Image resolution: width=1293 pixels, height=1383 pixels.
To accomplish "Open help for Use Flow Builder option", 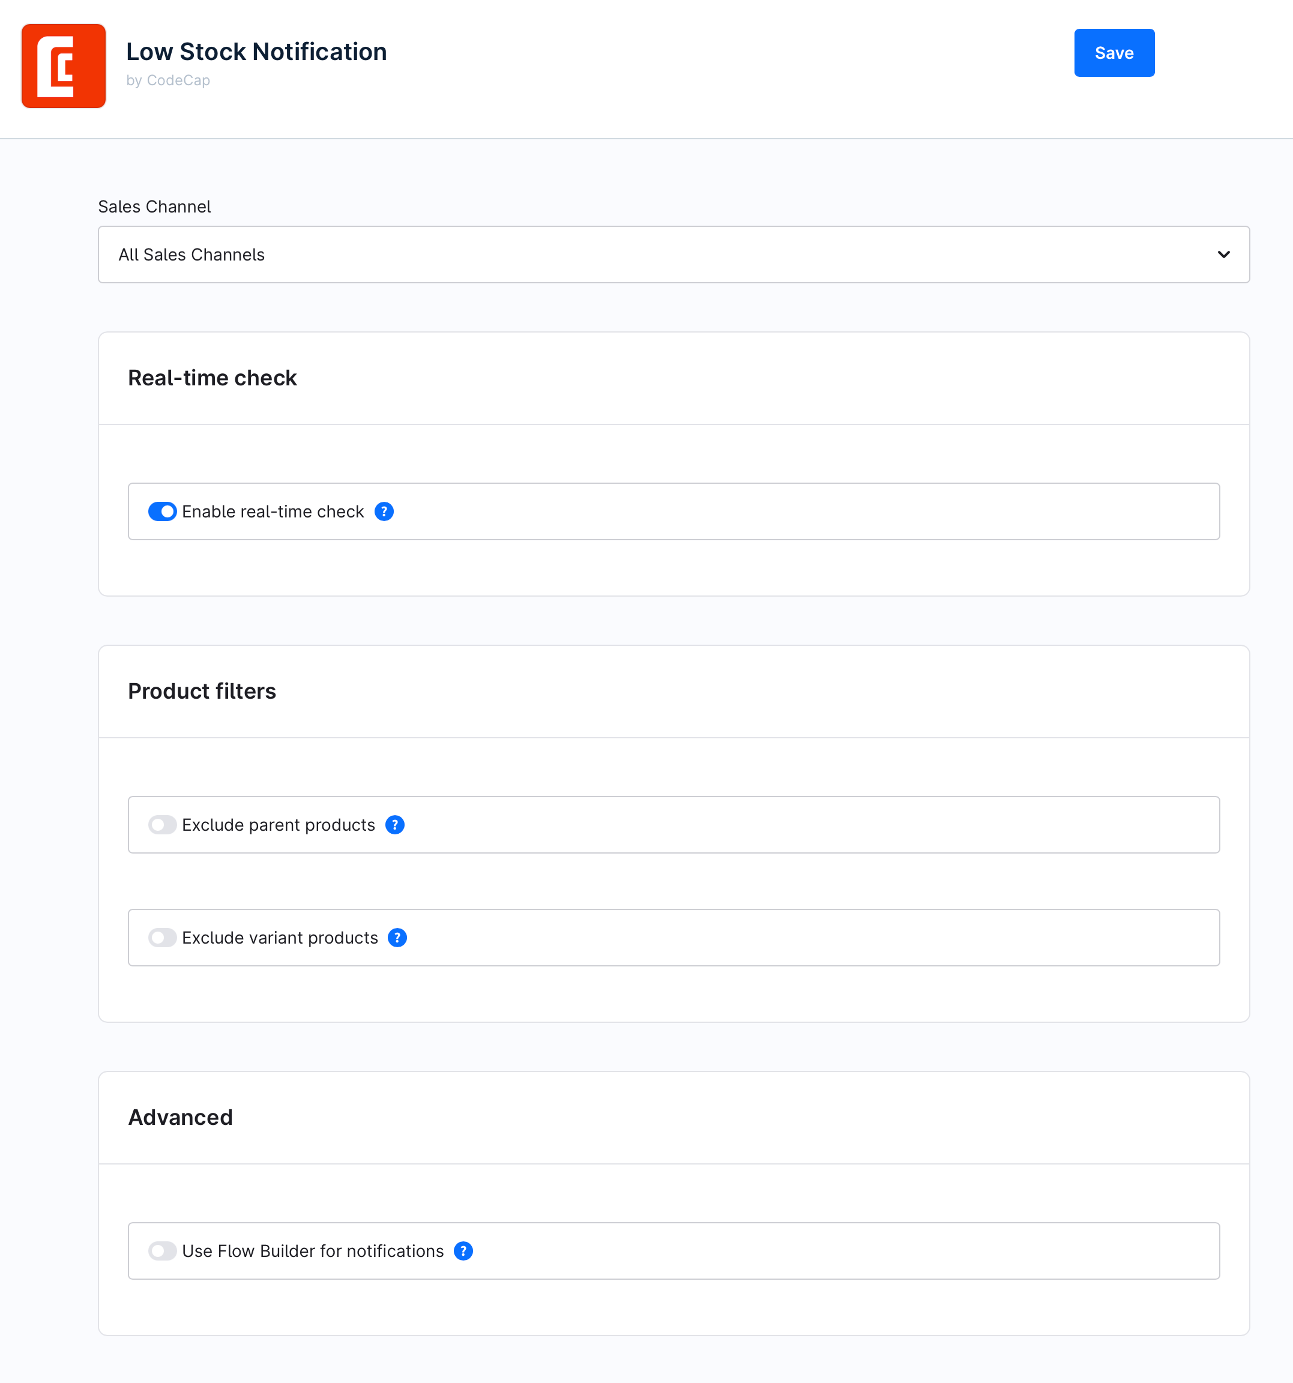I will pyautogui.click(x=463, y=1251).
